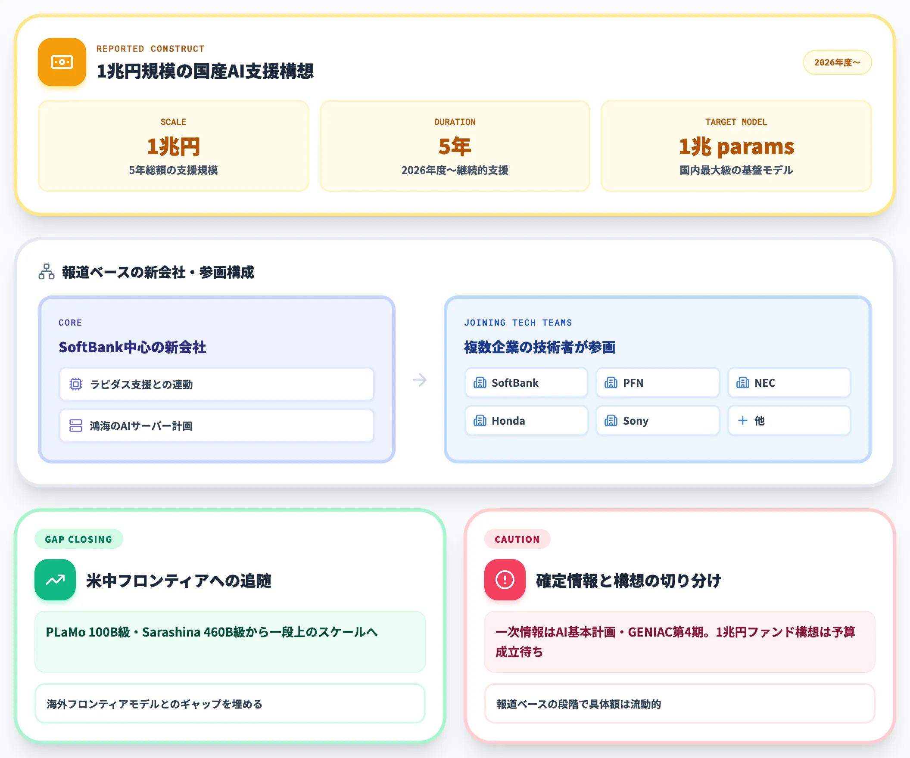Click the building icon next to SoftBank
The image size is (910, 758).
tap(480, 382)
